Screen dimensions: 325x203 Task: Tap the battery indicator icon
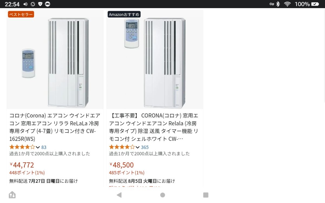pos(315,4)
